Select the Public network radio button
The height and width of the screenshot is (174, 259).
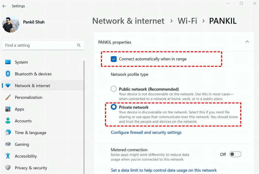114,89
